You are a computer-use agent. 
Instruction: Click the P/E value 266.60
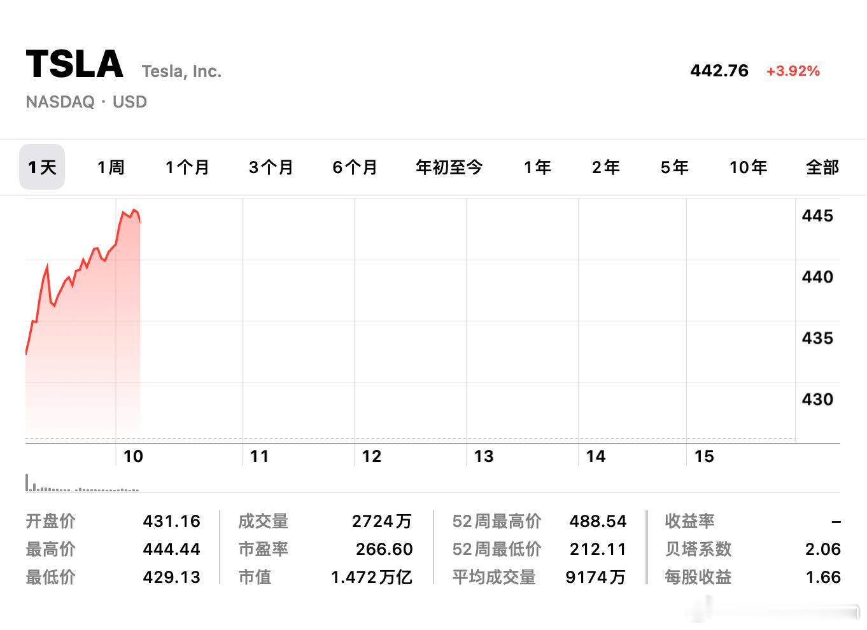tap(384, 549)
